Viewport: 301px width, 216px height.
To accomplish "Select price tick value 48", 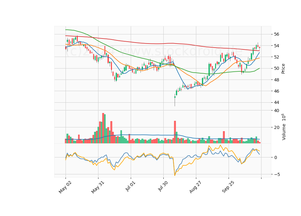I will pos(277,80).
